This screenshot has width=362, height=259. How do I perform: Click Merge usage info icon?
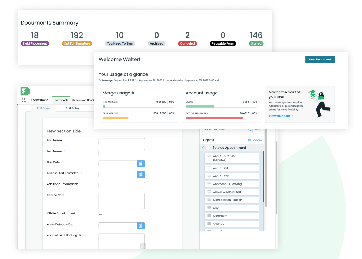coord(133,93)
